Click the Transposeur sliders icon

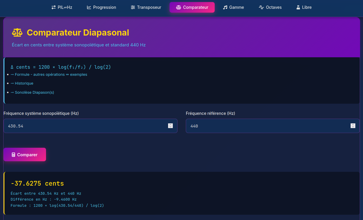pyautogui.click(x=133, y=7)
